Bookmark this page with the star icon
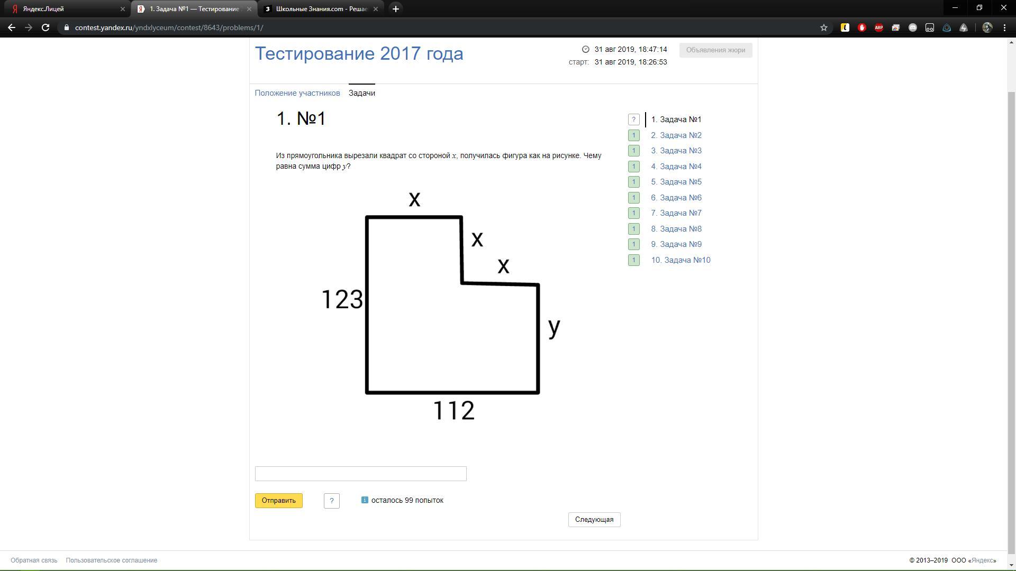Viewport: 1016px width, 571px height. coord(823,27)
